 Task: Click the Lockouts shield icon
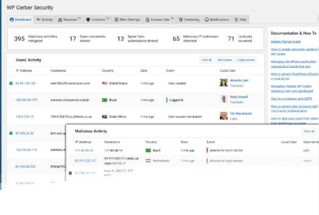[88, 20]
